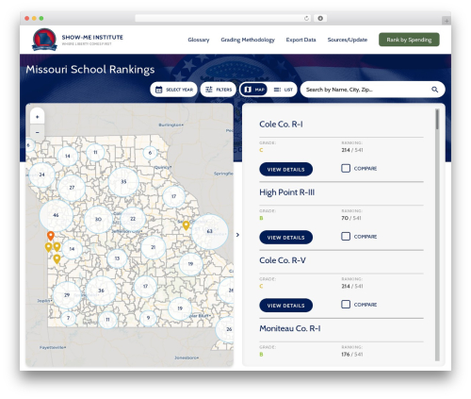
Task: Click Rank by Spending button
Action: pos(409,40)
